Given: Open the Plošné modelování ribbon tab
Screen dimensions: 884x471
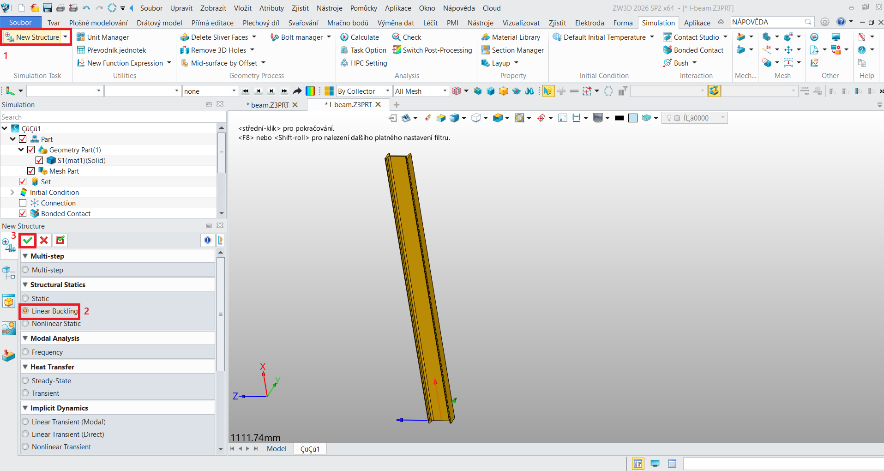Looking at the screenshot, I should pyautogui.click(x=98, y=23).
